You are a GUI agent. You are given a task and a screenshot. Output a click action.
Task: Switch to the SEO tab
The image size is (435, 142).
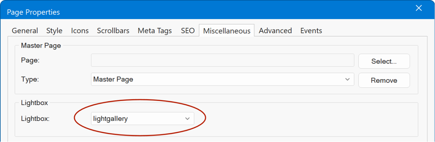[188, 31]
